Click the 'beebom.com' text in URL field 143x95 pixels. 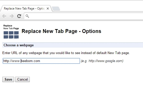(31, 61)
